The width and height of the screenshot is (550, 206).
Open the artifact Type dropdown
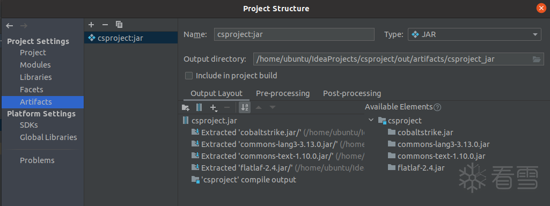(474, 35)
